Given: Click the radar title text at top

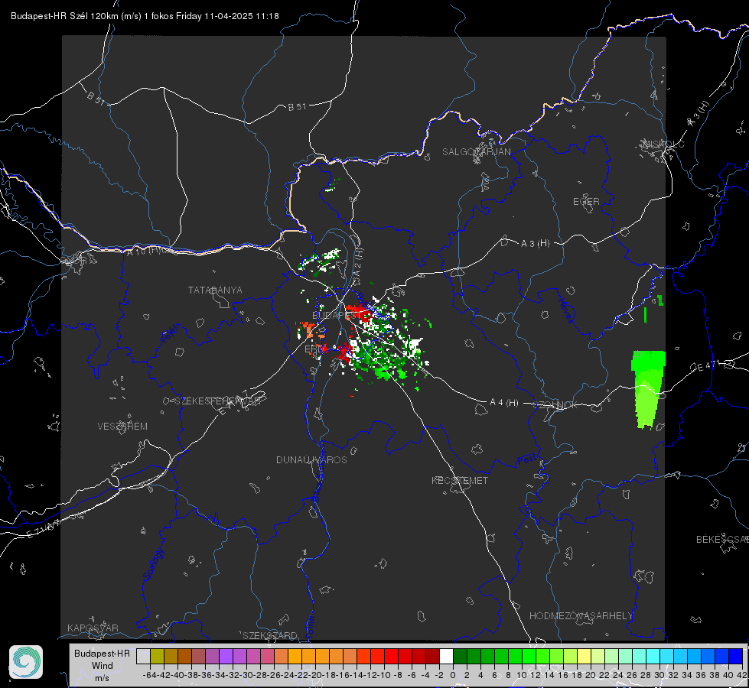Looking at the screenshot, I should pyautogui.click(x=145, y=16).
